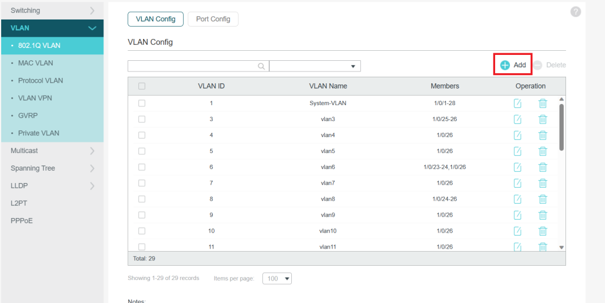Image resolution: width=605 pixels, height=303 pixels.
Task: Edit the vlan6 entry
Action: [518, 167]
